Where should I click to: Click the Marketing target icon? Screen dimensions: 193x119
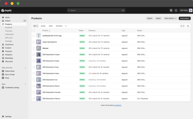coord(3,58)
